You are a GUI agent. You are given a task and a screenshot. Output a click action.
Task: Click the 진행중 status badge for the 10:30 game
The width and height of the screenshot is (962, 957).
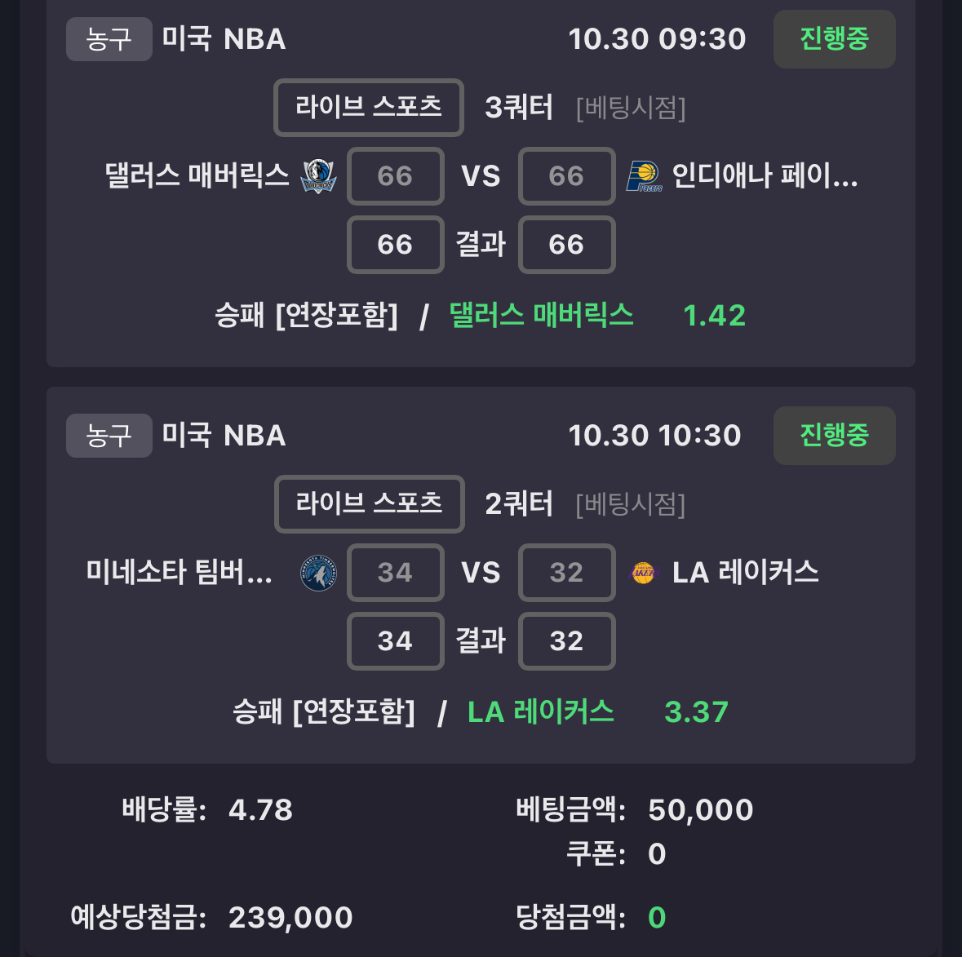point(834,436)
